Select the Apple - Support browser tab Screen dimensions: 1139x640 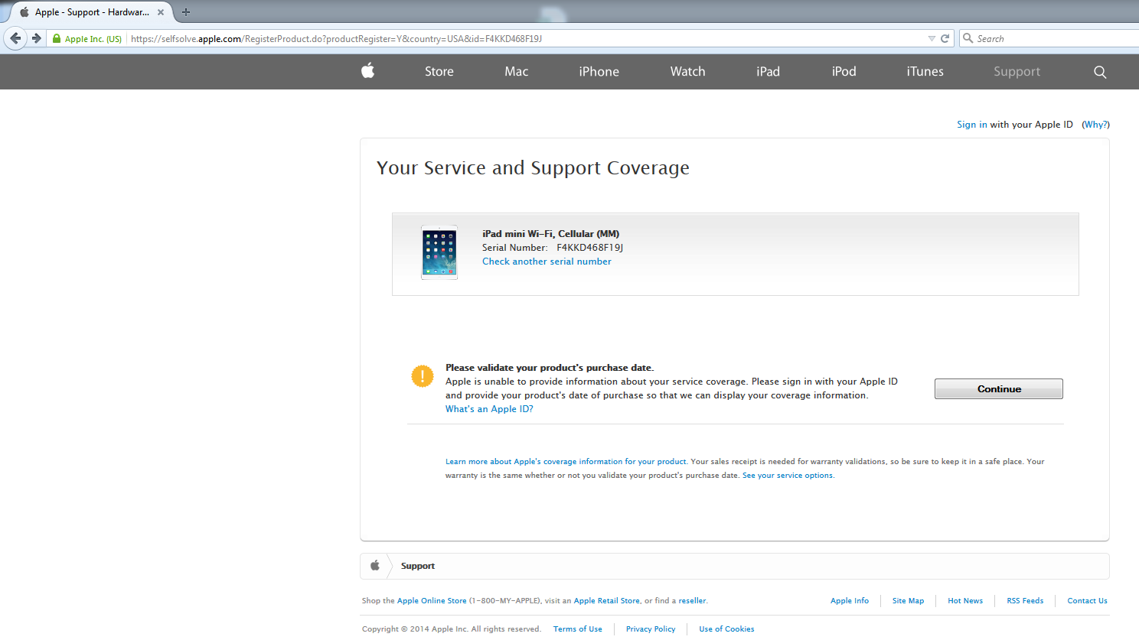click(x=90, y=12)
